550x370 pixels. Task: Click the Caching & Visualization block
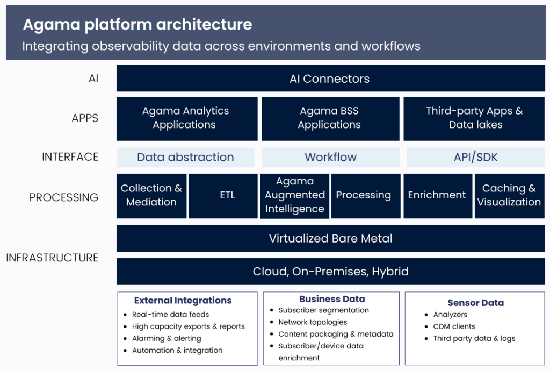tap(509, 195)
